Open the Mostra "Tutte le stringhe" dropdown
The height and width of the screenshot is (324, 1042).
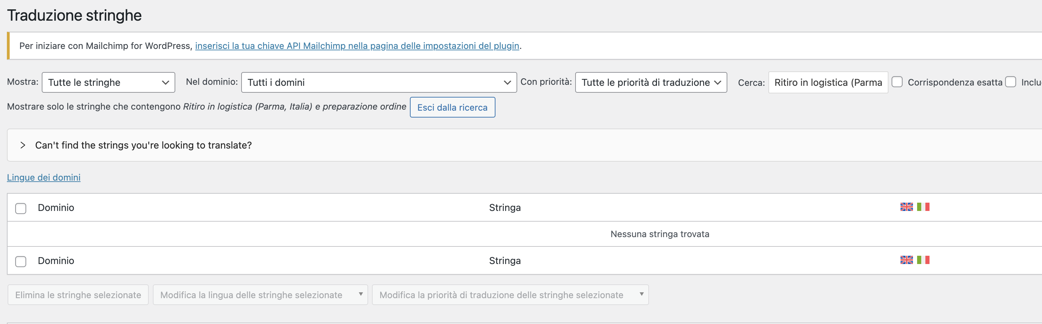tap(108, 82)
